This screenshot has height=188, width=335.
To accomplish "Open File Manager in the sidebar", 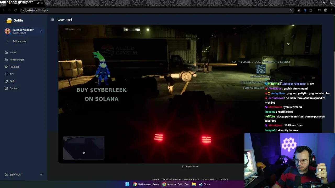I will pos(17,60).
